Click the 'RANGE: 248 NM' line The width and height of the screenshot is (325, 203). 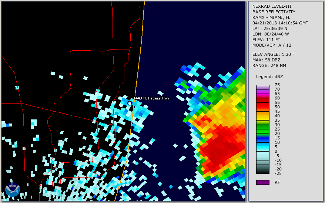(x=269, y=66)
